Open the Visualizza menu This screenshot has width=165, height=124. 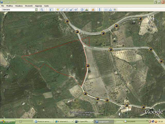[x=19, y=5]
